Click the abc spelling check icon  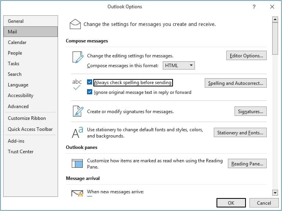pyautogui.click(x=77, y=84)
